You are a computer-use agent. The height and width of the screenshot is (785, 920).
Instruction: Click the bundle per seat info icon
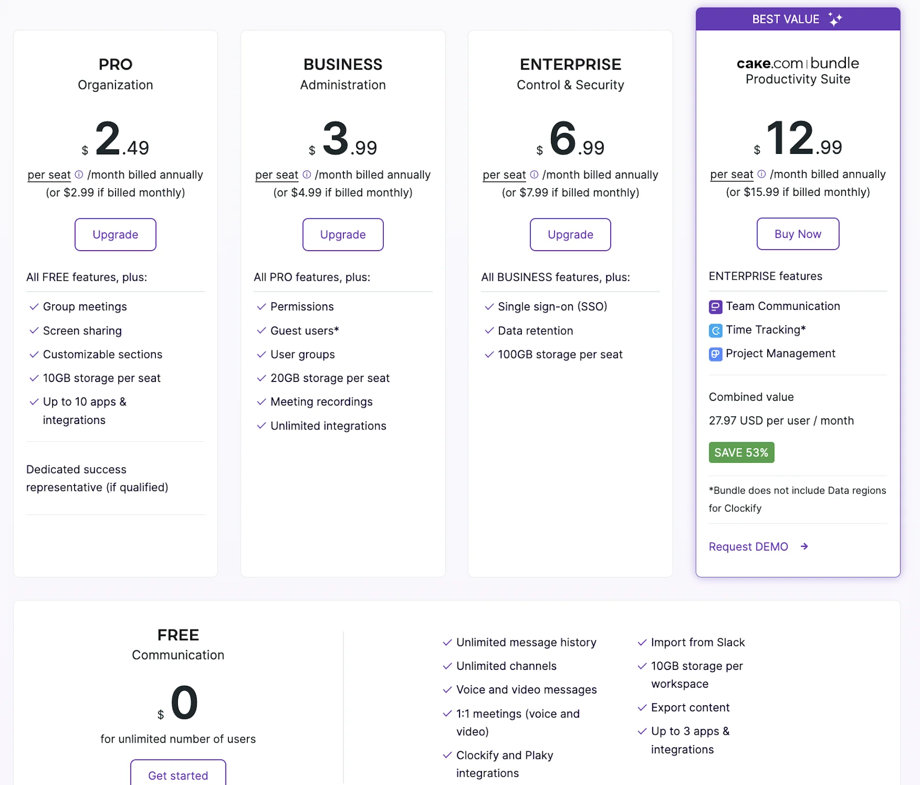pos(761,174)
